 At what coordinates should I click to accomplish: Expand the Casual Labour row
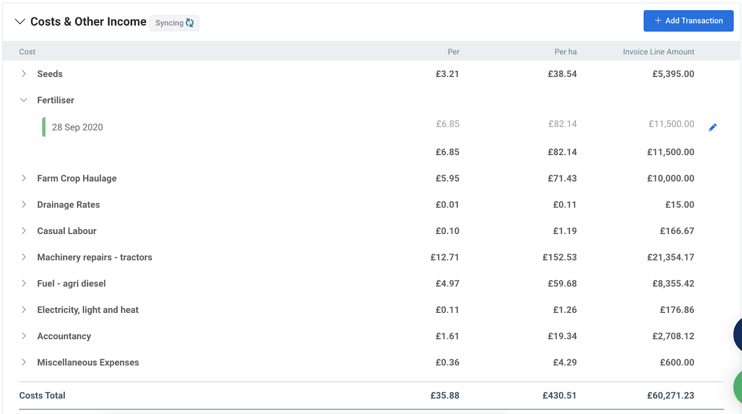click(x=24, y=231)
